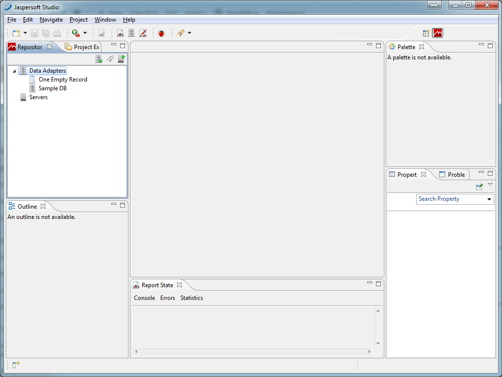Image resolution: width=502 pixels, height=377 pixels.
Task: Open the Search toolbar dropdown arrow
Action: (189, 33)
